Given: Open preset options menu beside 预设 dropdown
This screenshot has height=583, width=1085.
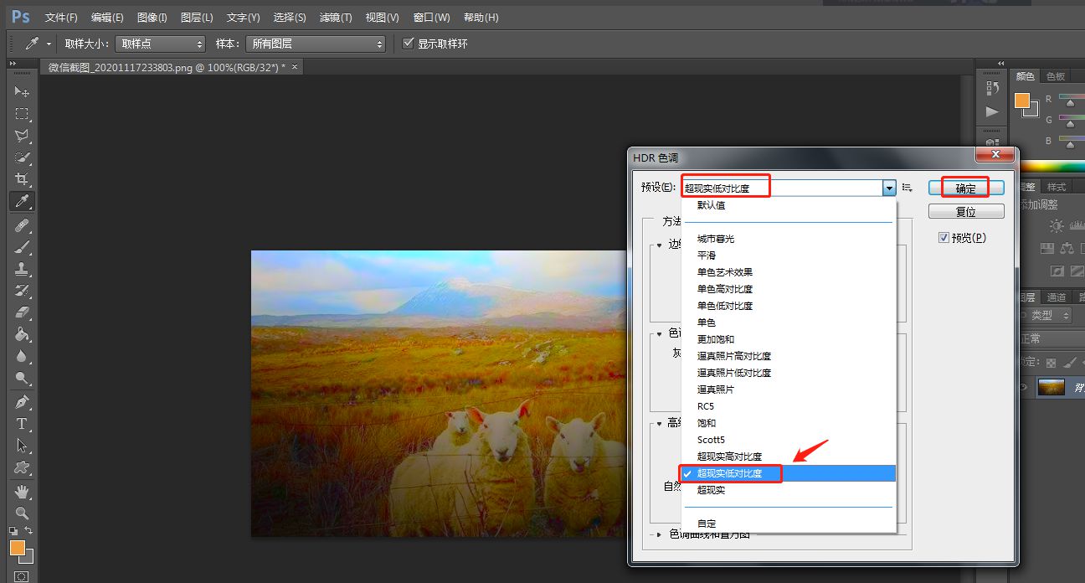Looking at the screenshot, I should click(908, 188).
